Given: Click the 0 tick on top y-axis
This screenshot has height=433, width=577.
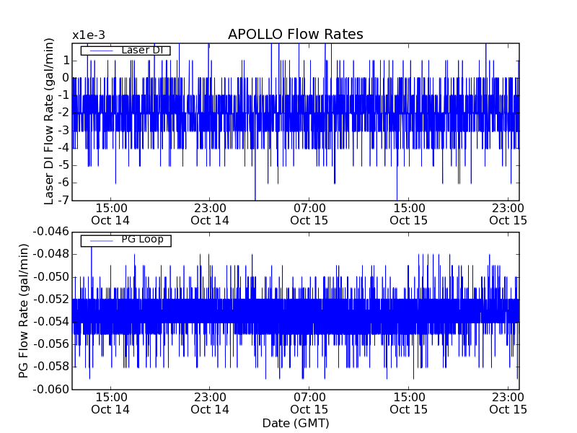Looking at the screenshot, I should (x=65, y=78).
